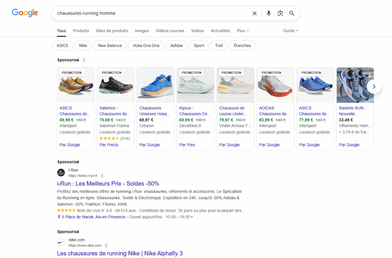Viewport: 392px width, 258px height.
Task: Click Under Armour F... seller name
Action: (x=235, y=126)
